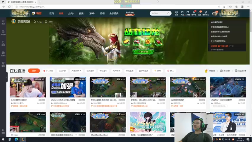Open the left sidebar 排行榜 ranking icon
Viewport: 252px width, 142px height.
pyautogui.click(x=3, y=33)
